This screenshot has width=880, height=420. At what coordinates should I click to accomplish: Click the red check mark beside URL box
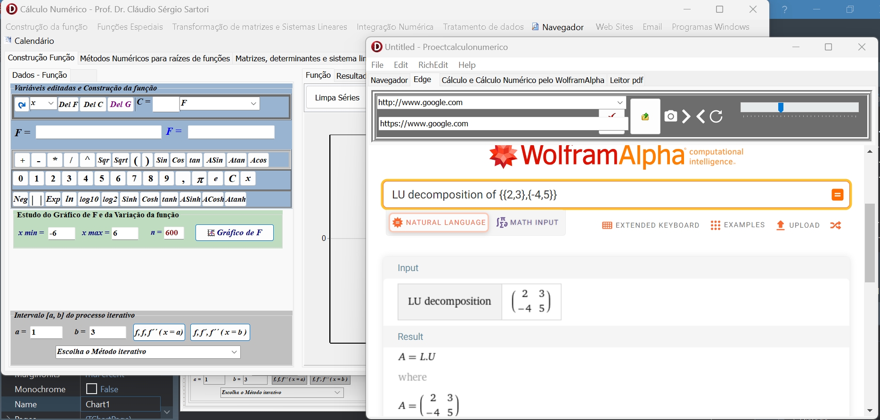coord(611,115)
